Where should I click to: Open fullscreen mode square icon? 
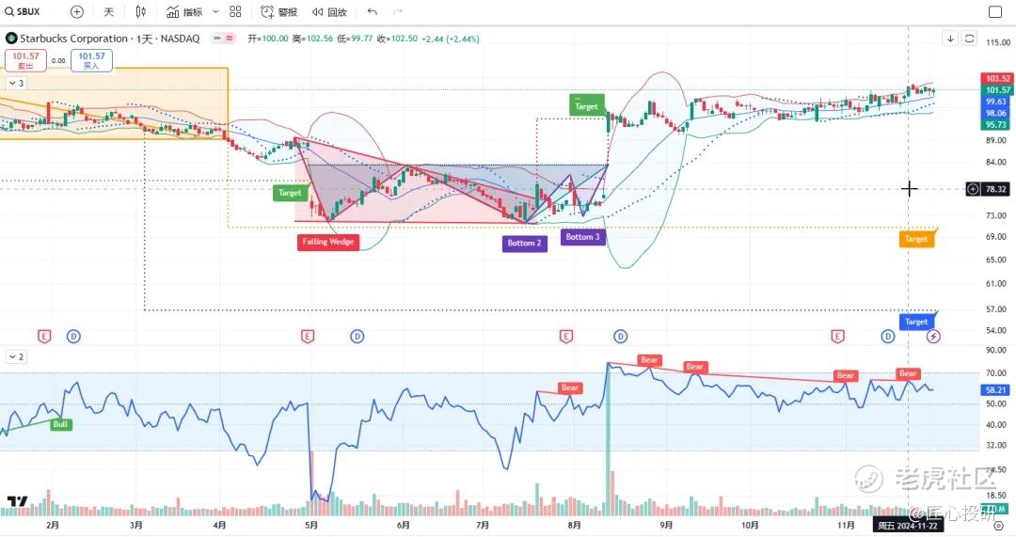tap(995, 11)
